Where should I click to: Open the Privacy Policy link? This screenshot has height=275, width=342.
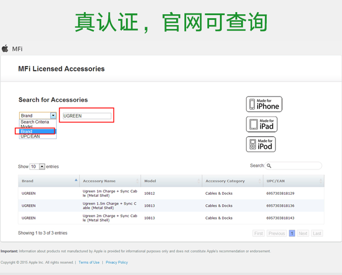coord(117,262)
